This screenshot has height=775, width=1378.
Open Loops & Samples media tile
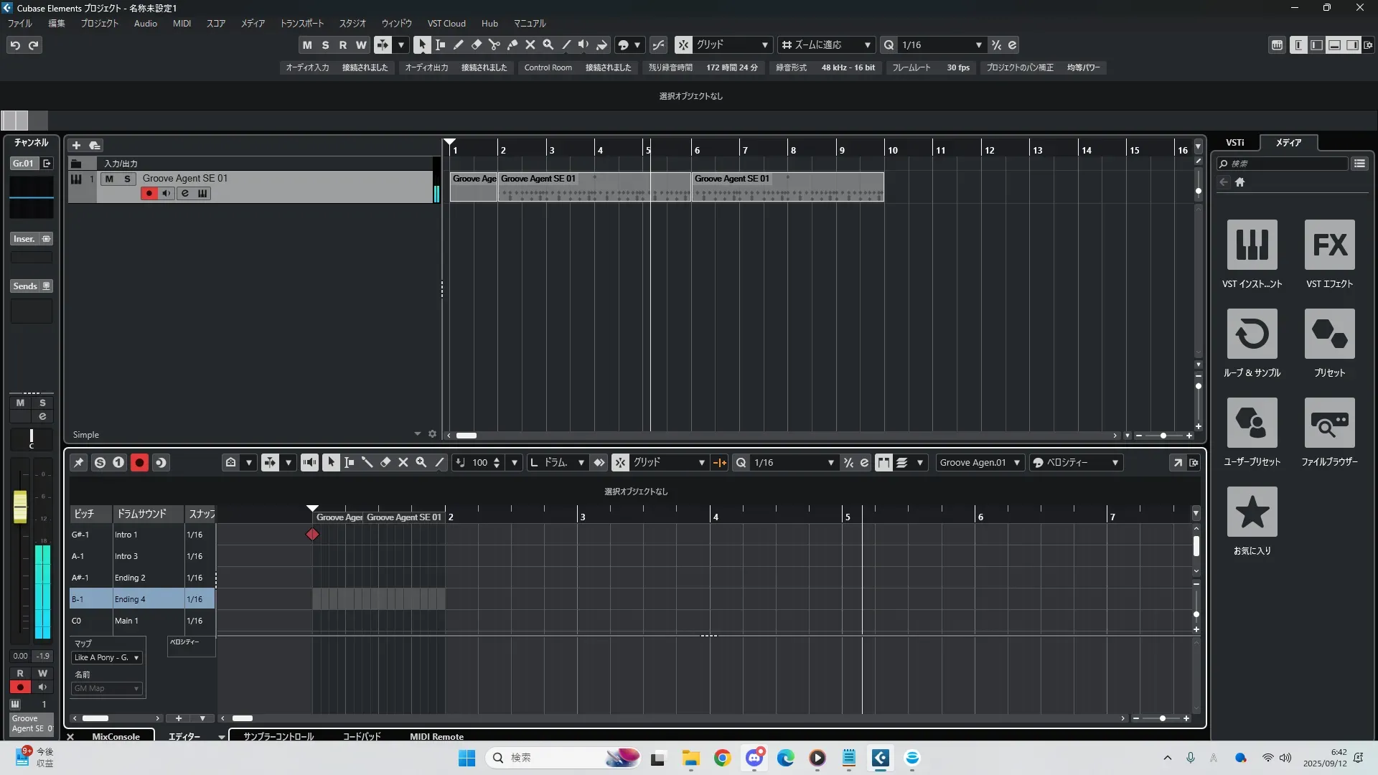[x=1252, y=334]
